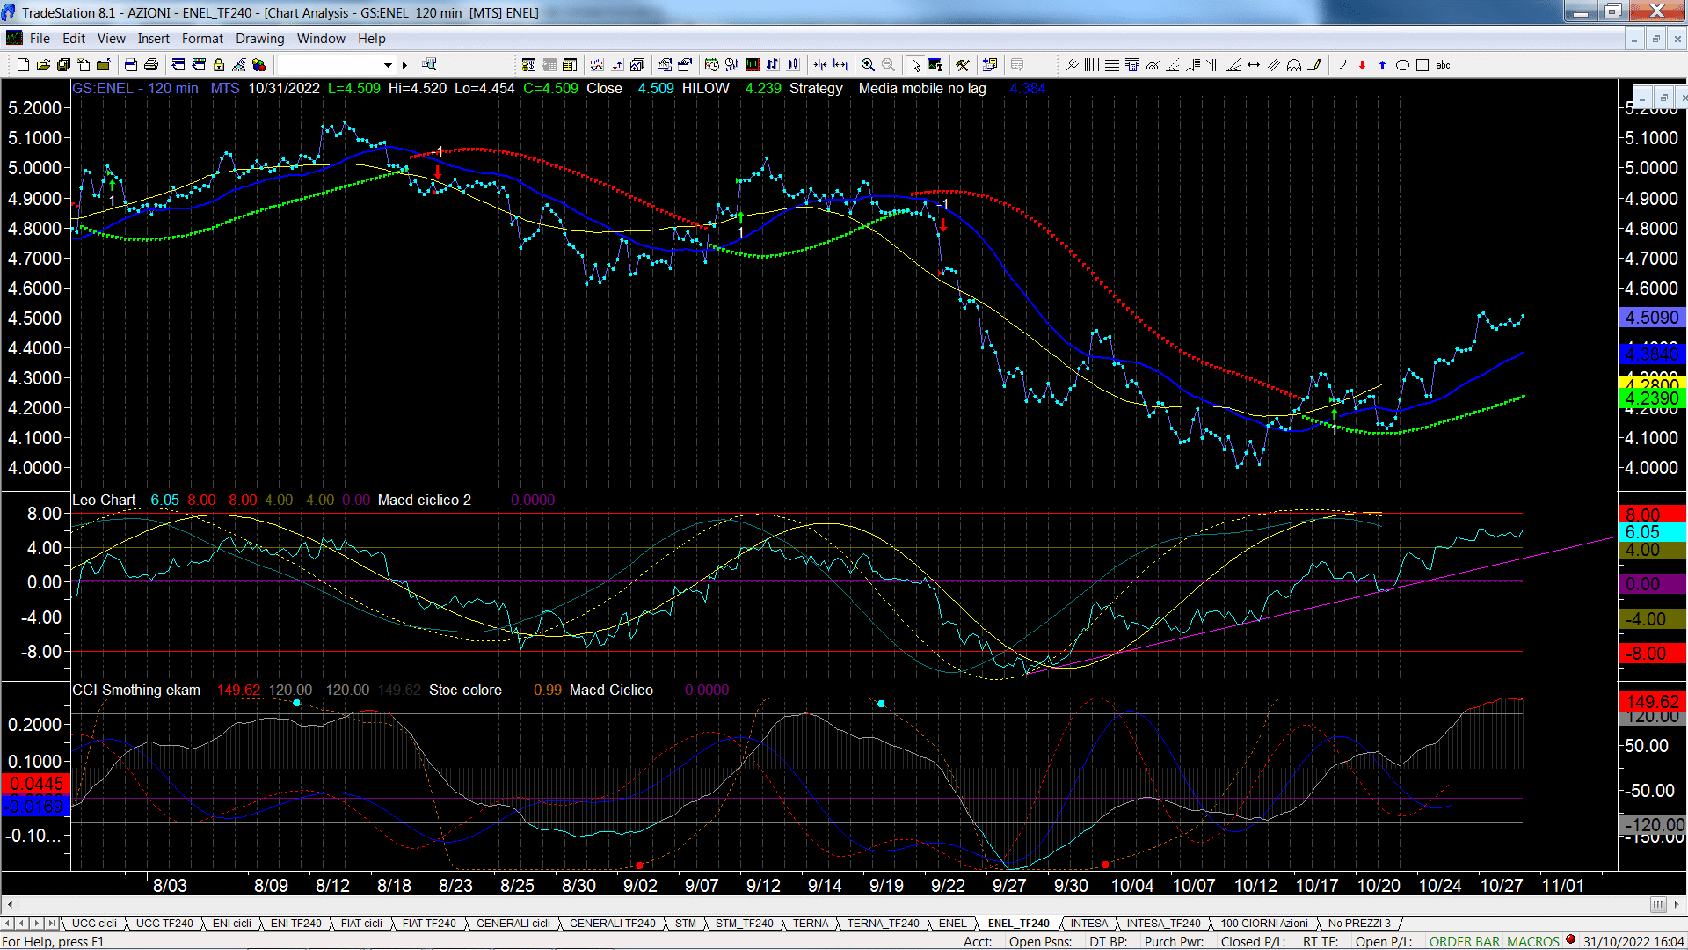The height and width of the screenshot is (950, 1688).
Task: Select the cycle arcs drawing tool
Action: (x=1294, y=65)
